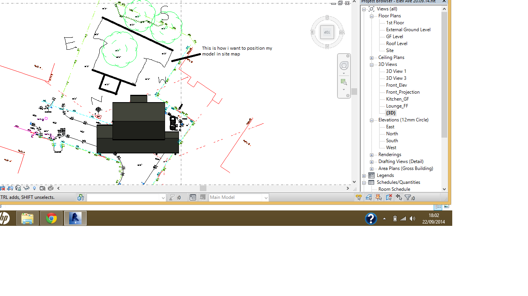Click the selection Filter funnel icon
The image size is (528, 296).
pyautogui.click(x=408, y=197)
